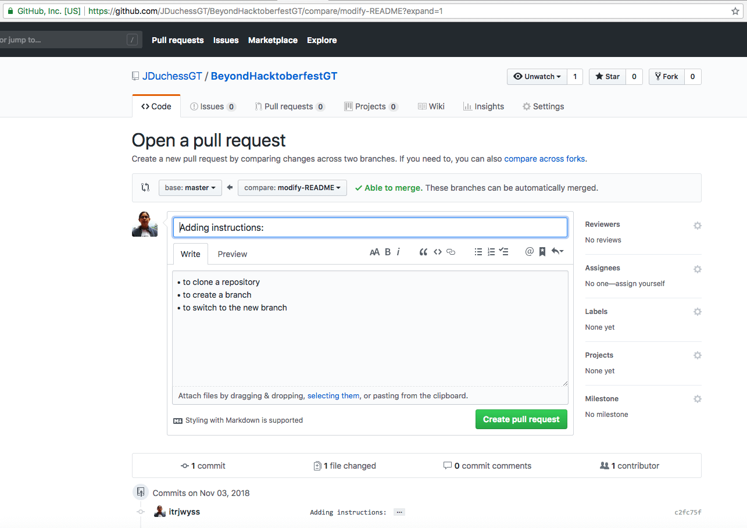747x528 pixels.
Task: Insert a quote with toolbar icon
Action: [x=423, y=252]
